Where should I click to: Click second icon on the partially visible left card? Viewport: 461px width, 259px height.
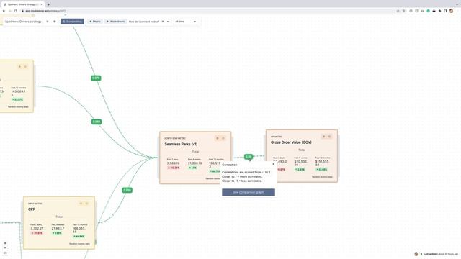pyautogui.click(x=25, y=67)
